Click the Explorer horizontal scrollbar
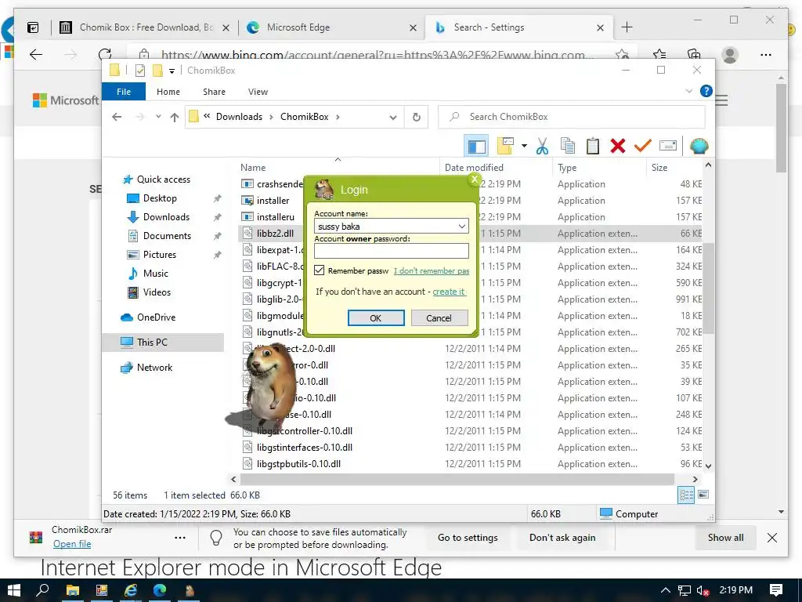802x602 pixels. (457, 479)
